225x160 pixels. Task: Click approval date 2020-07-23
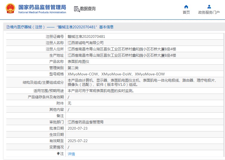(77, 128)
